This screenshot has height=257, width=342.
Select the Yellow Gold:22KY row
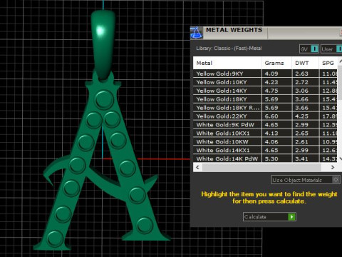coord(265,116)
